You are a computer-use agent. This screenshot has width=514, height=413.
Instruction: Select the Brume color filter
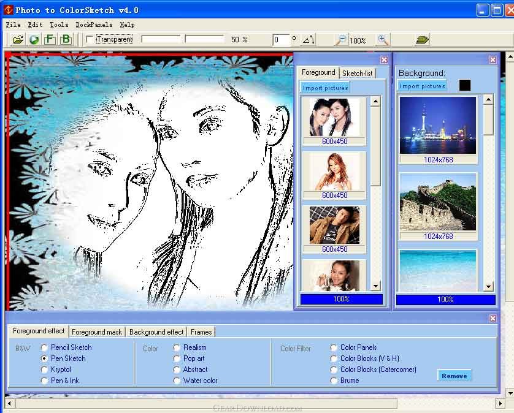click(334, 381)
